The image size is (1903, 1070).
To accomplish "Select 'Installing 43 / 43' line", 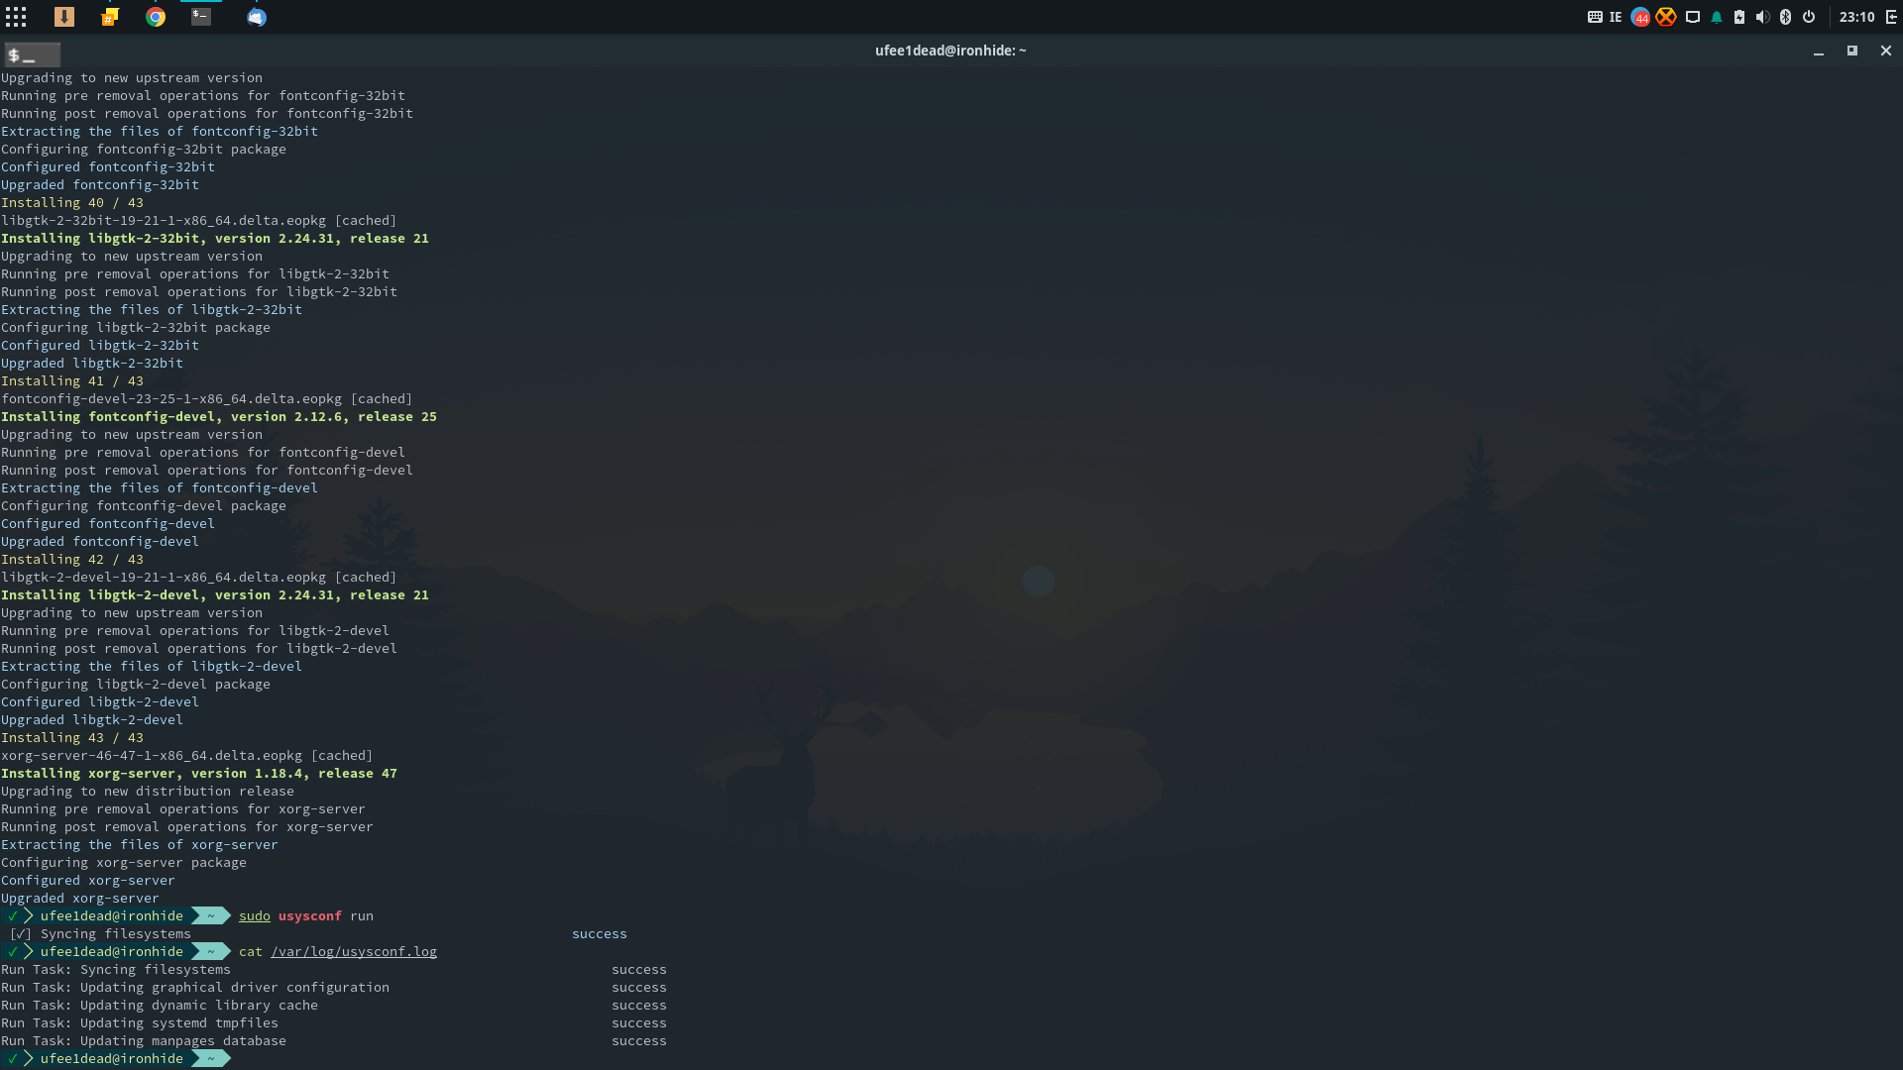I will pyautogui.click(x=72, y=738).
